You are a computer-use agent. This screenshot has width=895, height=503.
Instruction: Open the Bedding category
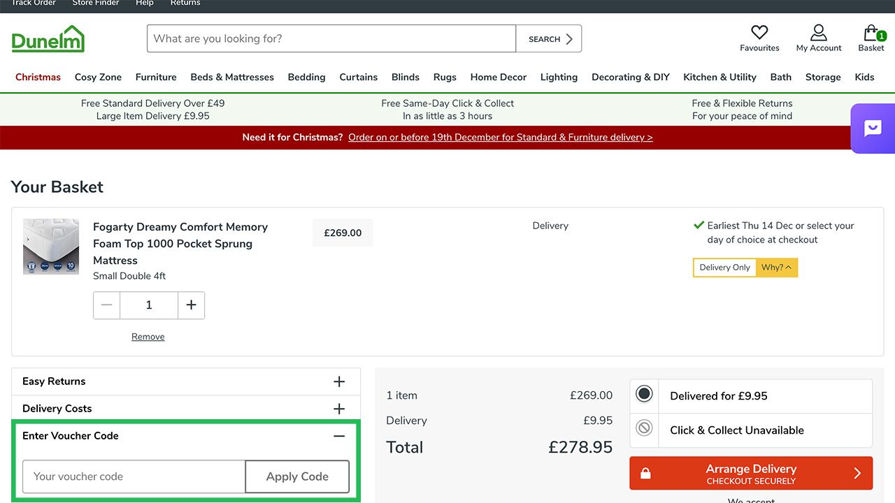(307, 78)
